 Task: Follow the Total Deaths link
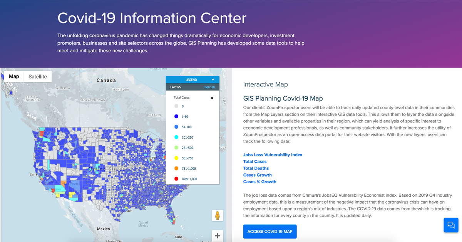point(256,168)
